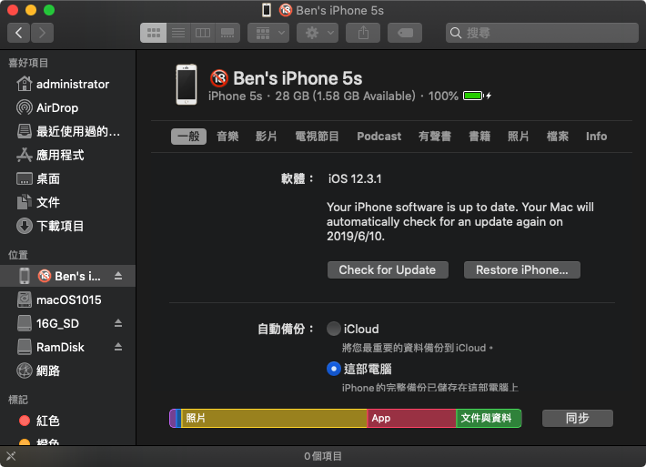Click the Share toolbar button

pos(363,33)
